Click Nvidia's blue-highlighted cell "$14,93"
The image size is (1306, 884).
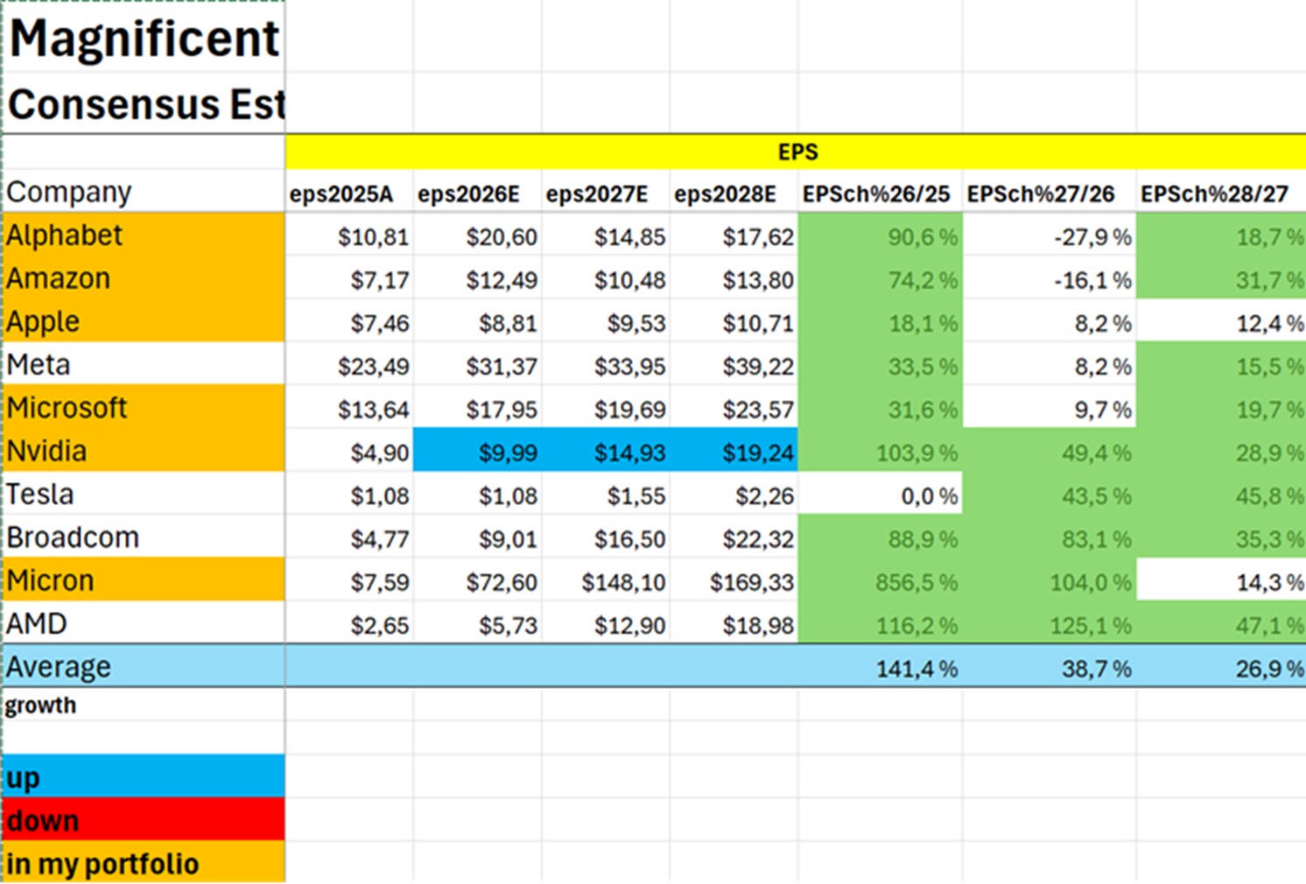point(606,451)
